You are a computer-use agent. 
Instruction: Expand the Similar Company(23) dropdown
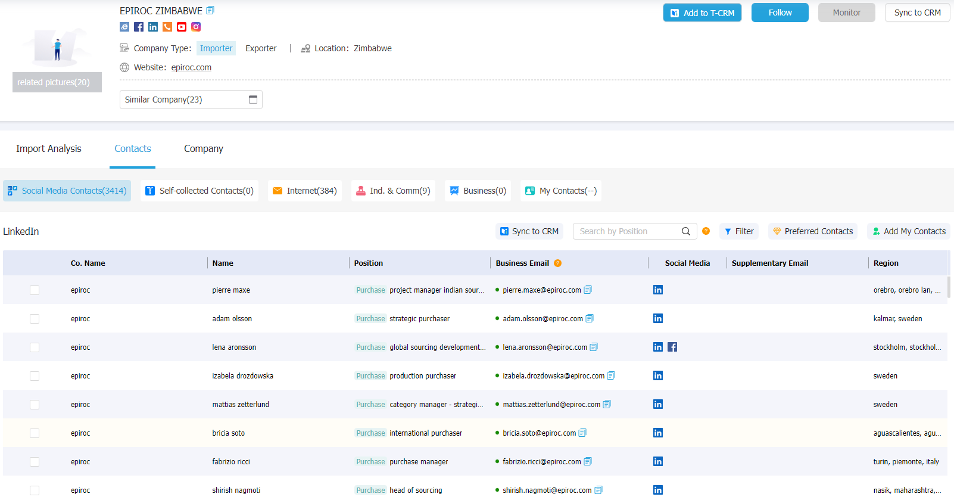point(191,100)
